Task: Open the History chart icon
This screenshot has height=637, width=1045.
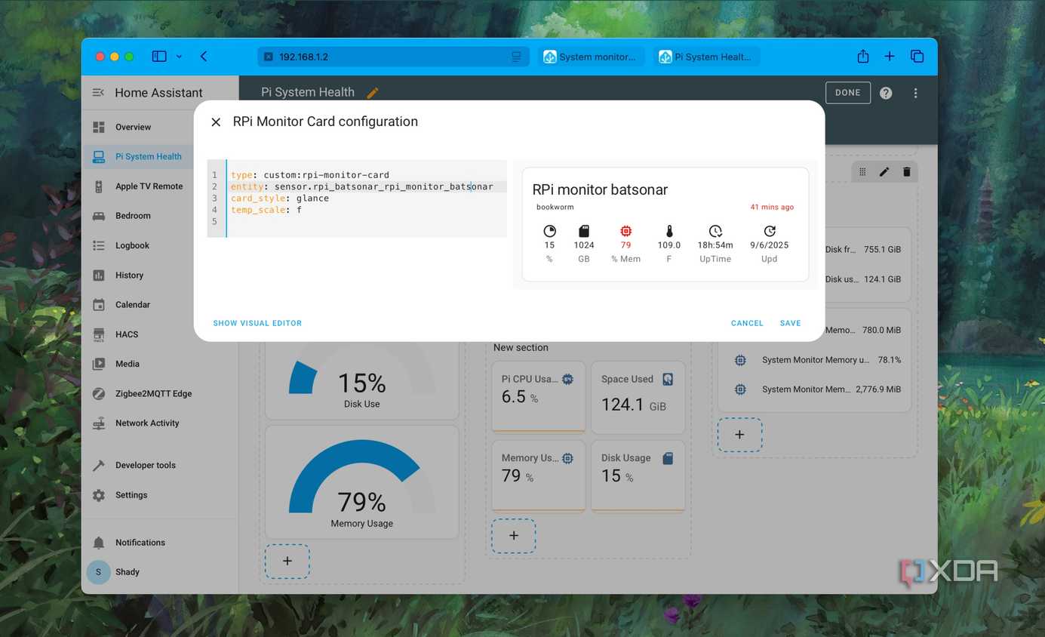Action: (99, 275)
